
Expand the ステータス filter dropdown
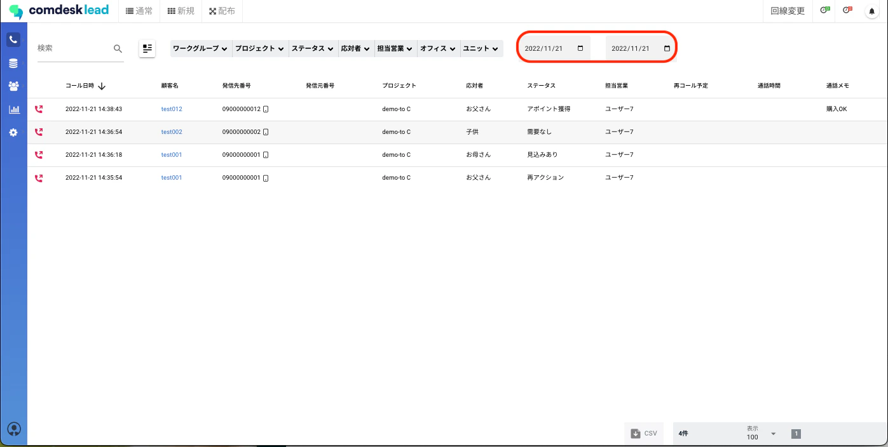pyautogui.click(x=313, y=49)
